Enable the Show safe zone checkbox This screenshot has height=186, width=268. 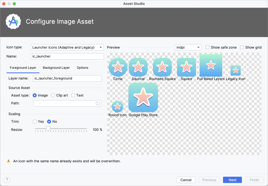tap(208, 47)
